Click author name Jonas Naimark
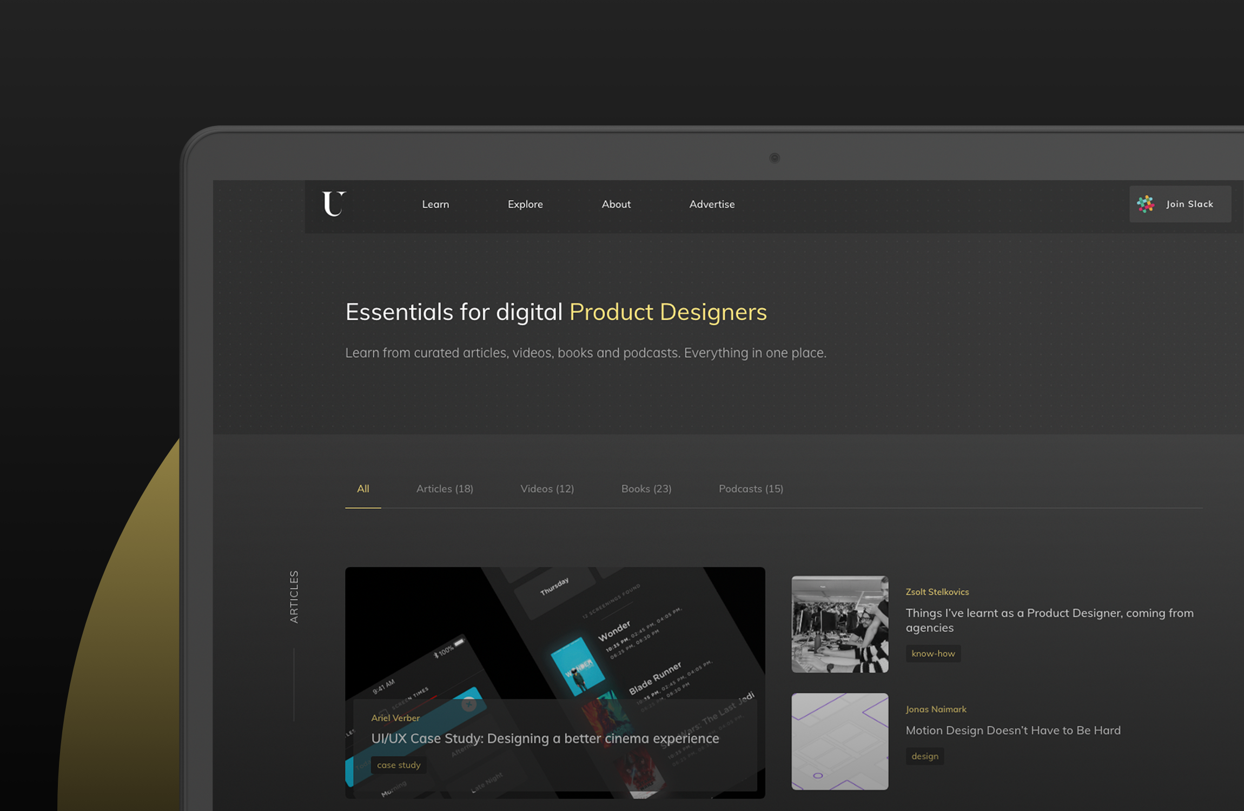The height and width of the screenshot is (811, 1244). coord(936,709)
